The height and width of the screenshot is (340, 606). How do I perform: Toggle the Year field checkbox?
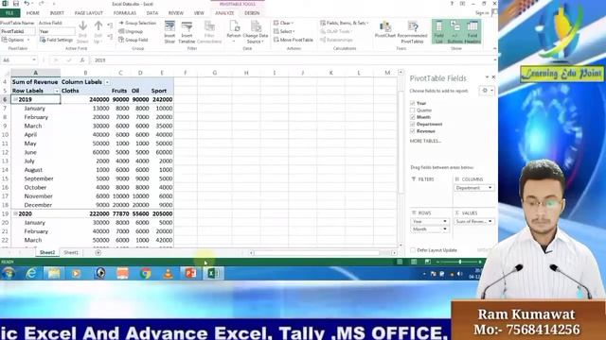pyautogui.click(x=413, y=103)
